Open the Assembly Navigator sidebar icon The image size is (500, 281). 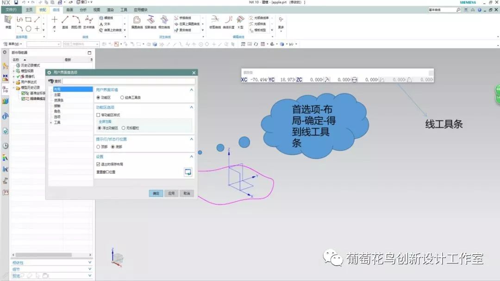point(6,66)
